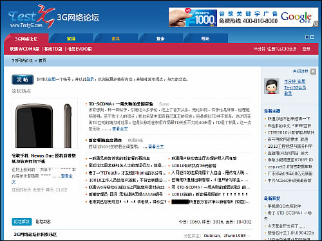Click 查看全文 on the iPhone excerpt
Screen dimensions: 322x241
click(156, 147)
